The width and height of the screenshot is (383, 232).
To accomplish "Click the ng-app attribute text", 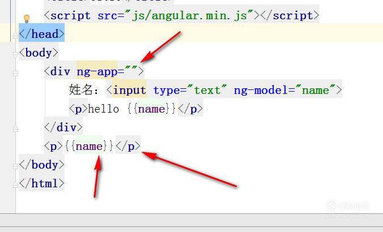I will [97, 72].
